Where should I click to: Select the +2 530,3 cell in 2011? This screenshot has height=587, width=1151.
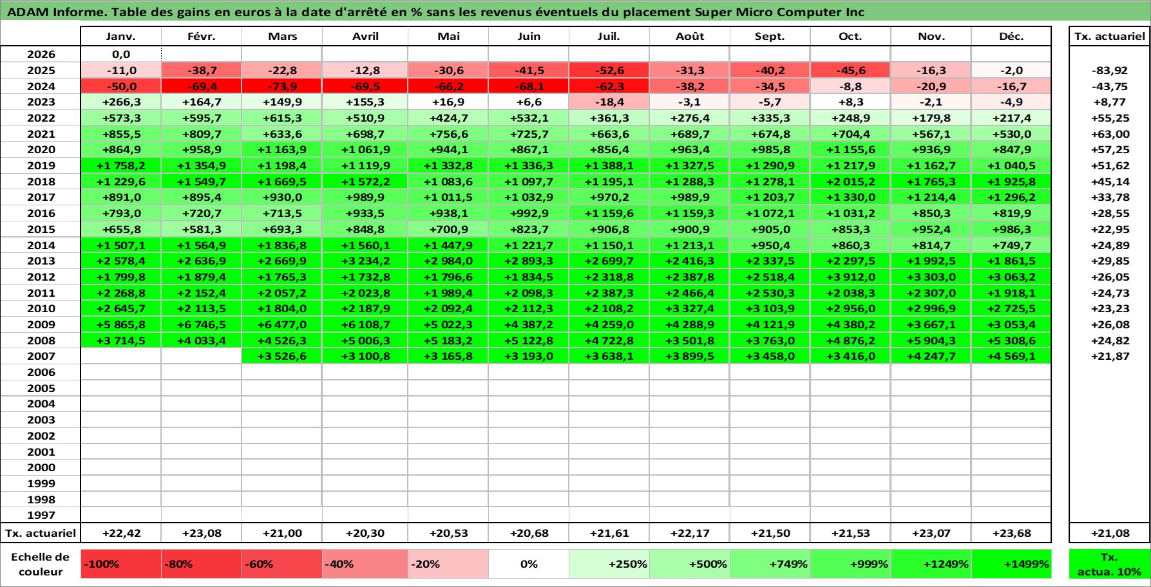point(770,293)
